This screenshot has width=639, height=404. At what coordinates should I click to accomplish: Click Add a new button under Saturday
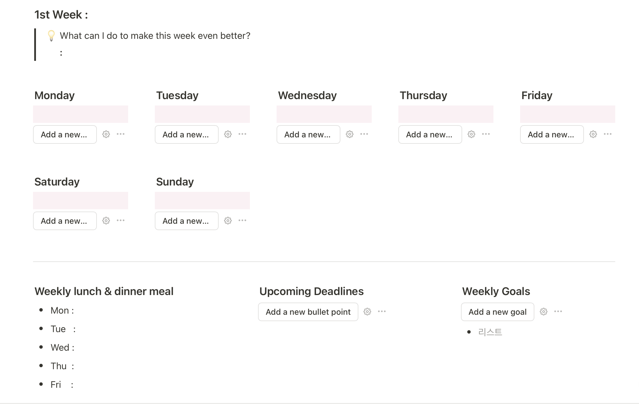65,221
